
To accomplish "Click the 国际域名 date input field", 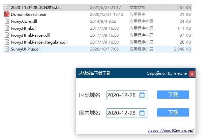I will point(127,95).
